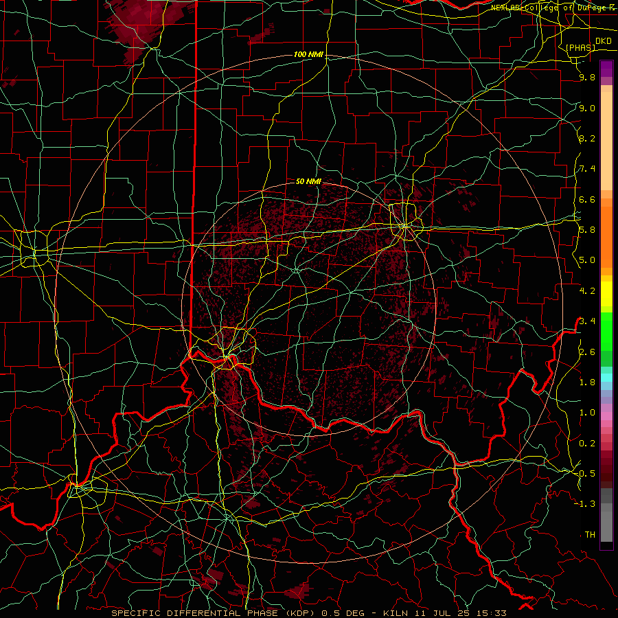Select the "2.6" legend value
This screenshot has height=618, width=618.
click(587, 352)
